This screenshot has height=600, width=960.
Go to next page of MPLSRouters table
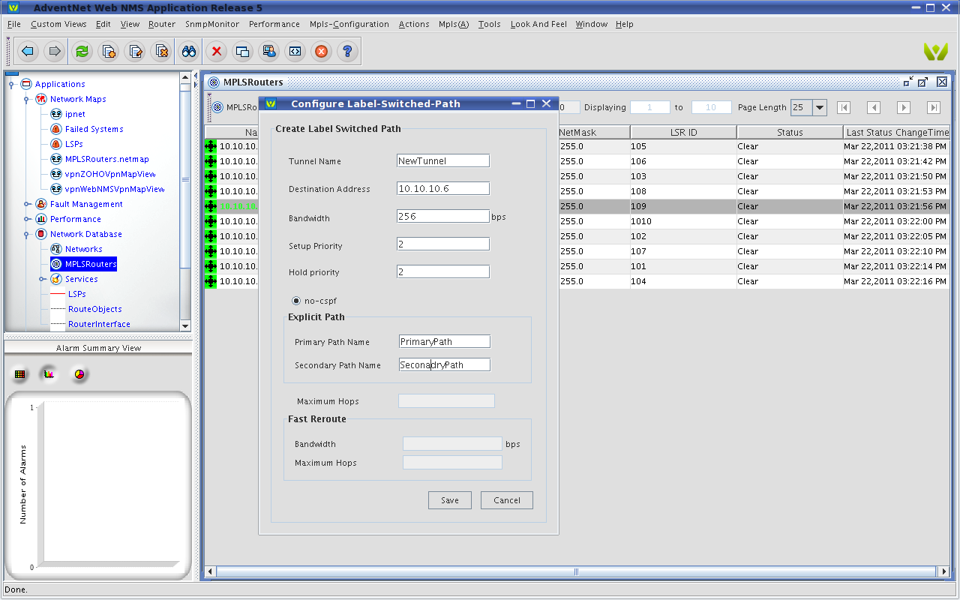coord(904,107)
